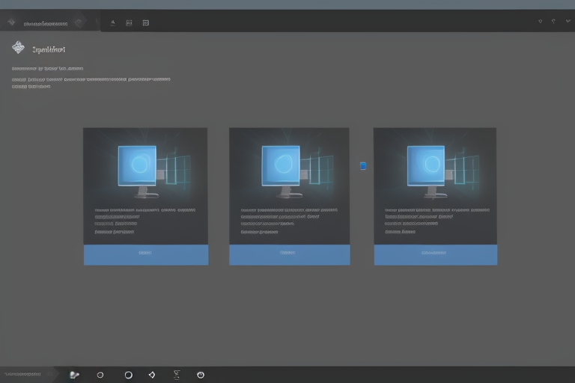Image resolution: width=575 pixels, height=383 pixels.
Task: Toggle the small blue square between the cards
Action: [363, 166]
